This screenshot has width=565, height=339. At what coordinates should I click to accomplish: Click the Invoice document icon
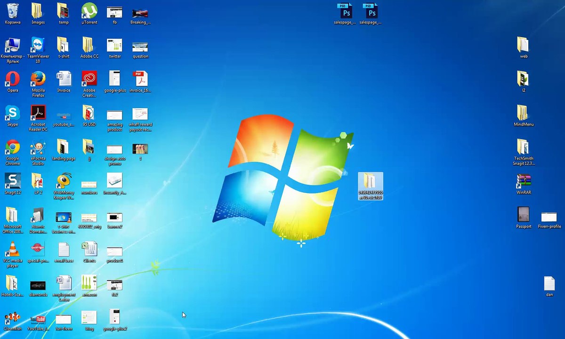click(64, 82)
